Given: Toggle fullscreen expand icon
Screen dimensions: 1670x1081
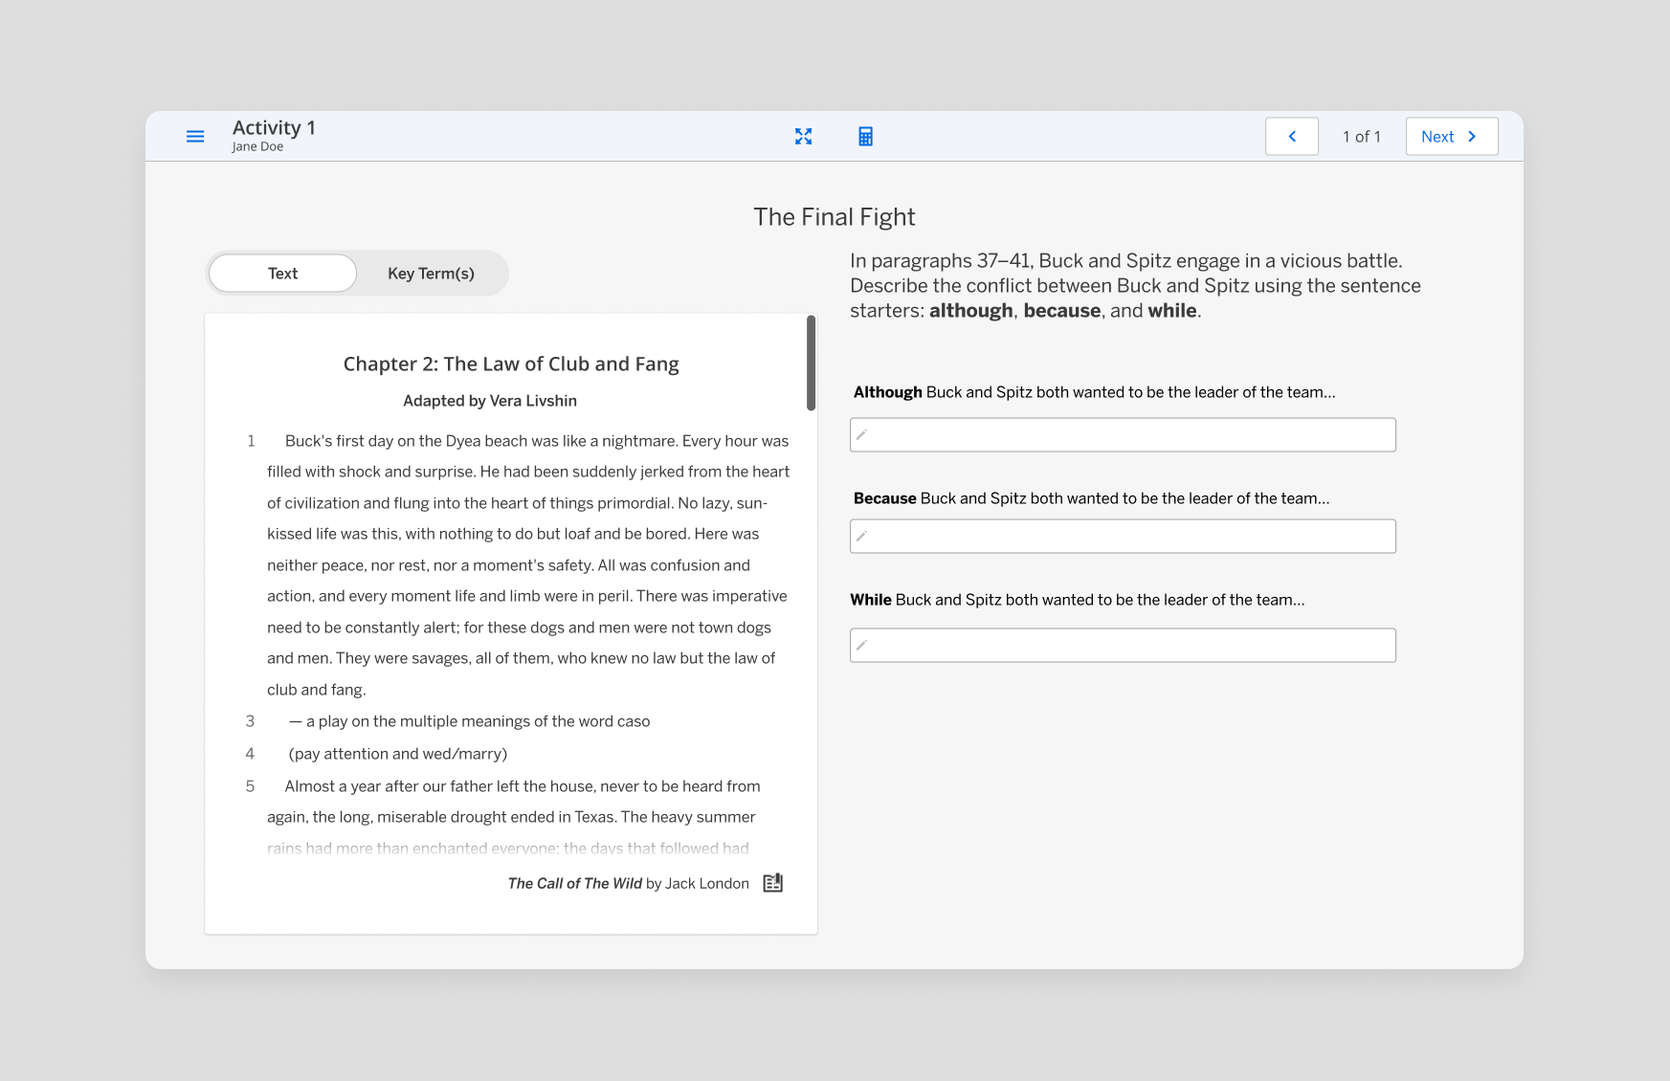Looking at the screenshot, I should [x=804, y=137].
